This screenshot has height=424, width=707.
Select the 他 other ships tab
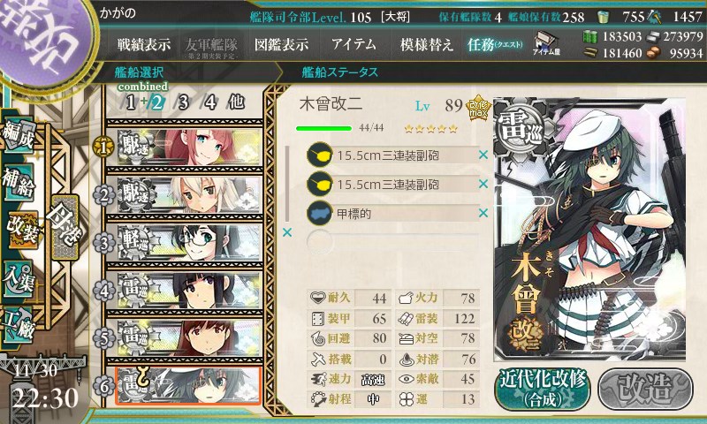pos(236,102)
